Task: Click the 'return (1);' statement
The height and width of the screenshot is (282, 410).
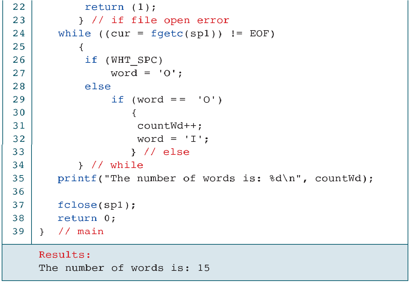Action: [121, 7]
